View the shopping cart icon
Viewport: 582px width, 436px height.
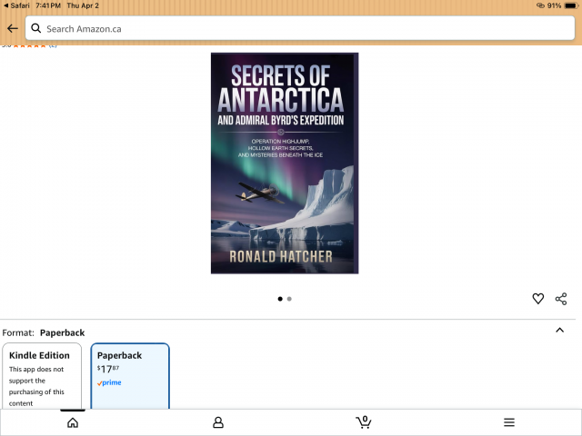coord(363,422)
